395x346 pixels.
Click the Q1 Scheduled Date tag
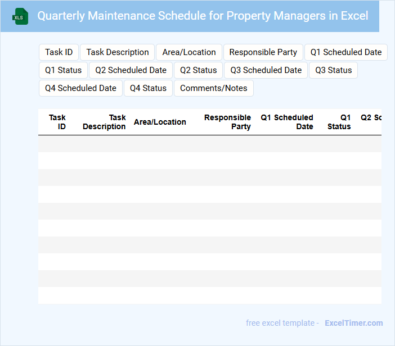[346, 52]
